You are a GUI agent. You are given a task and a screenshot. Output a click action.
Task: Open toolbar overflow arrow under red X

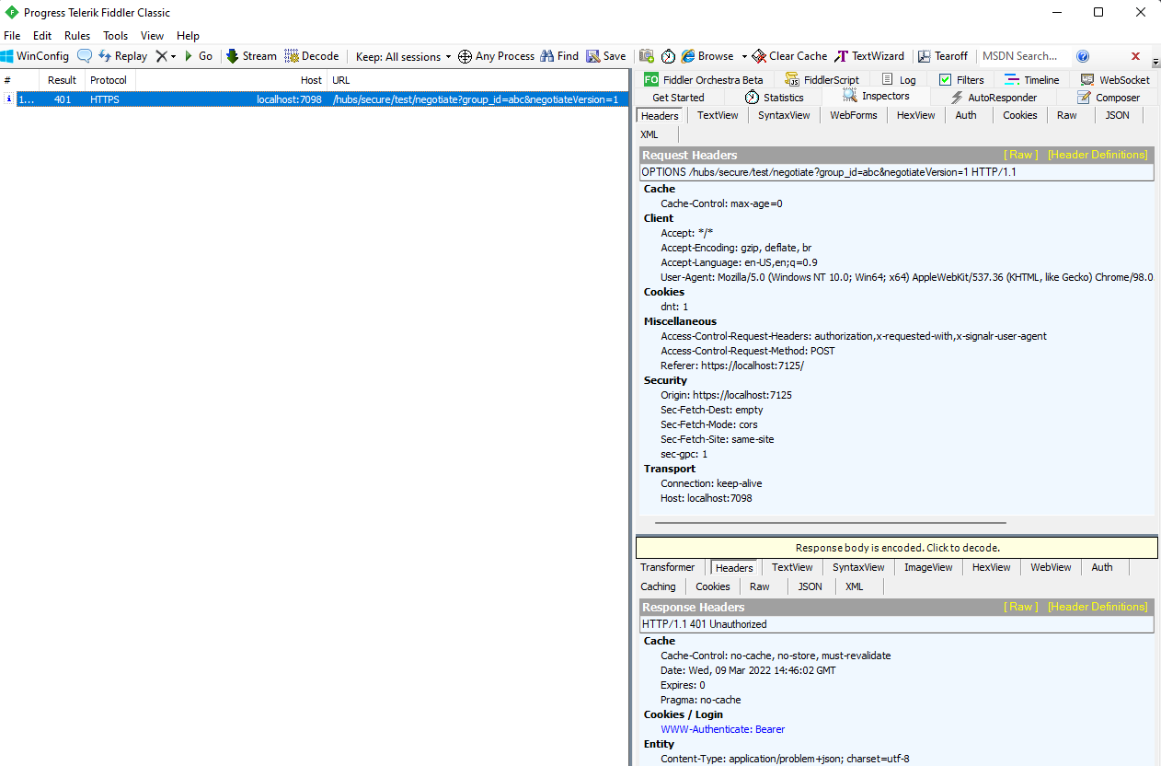click(x=1155, y=64)
